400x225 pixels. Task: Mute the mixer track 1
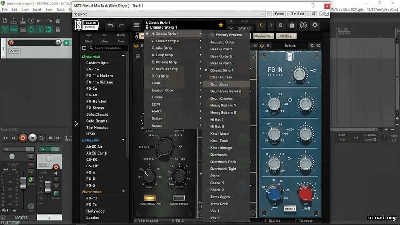tap(56, 179)
